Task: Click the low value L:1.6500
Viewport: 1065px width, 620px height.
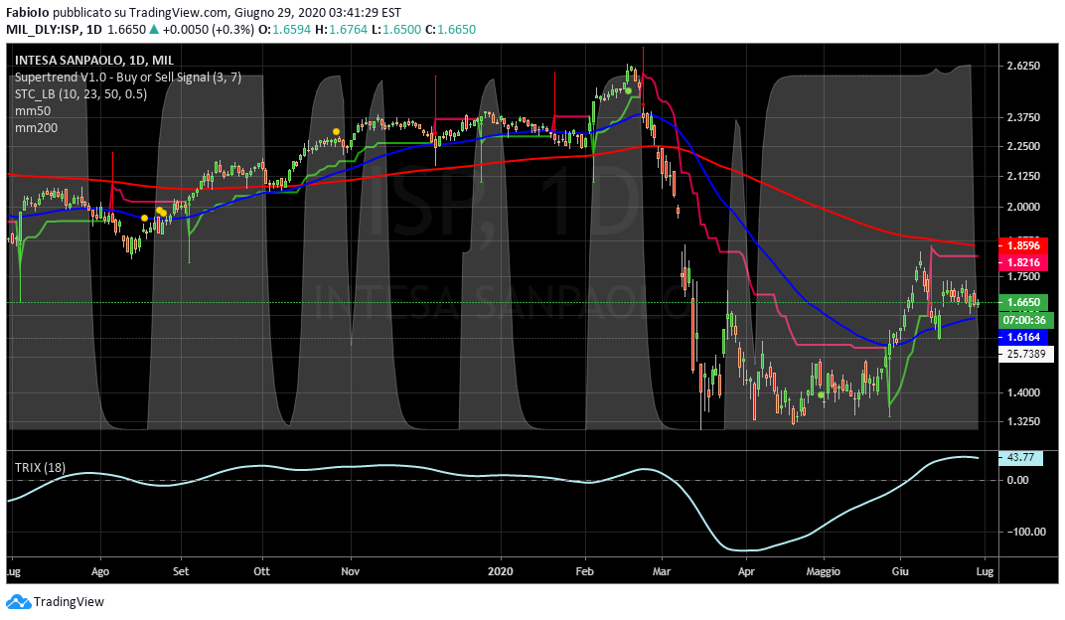Action: (395, 29)
